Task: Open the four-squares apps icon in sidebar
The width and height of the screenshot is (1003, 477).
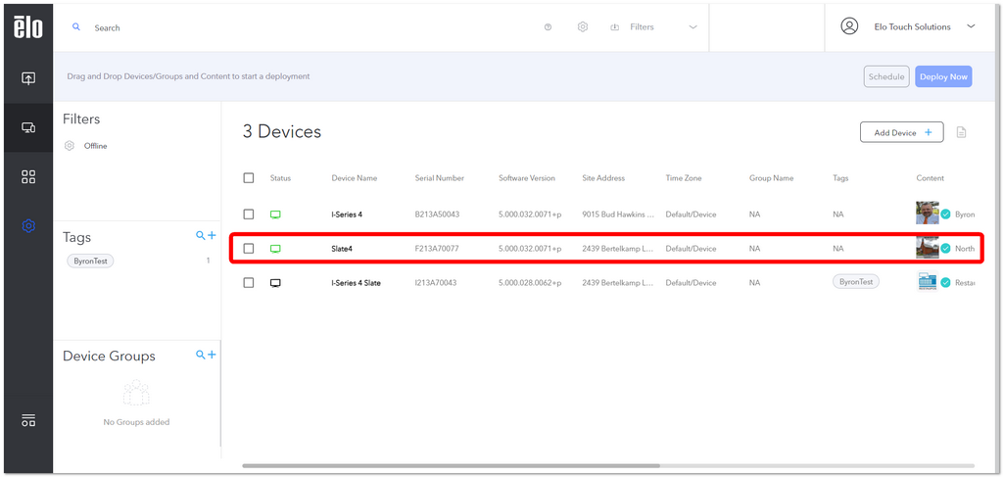Action: pyautogui.click(x=28, y=176)
